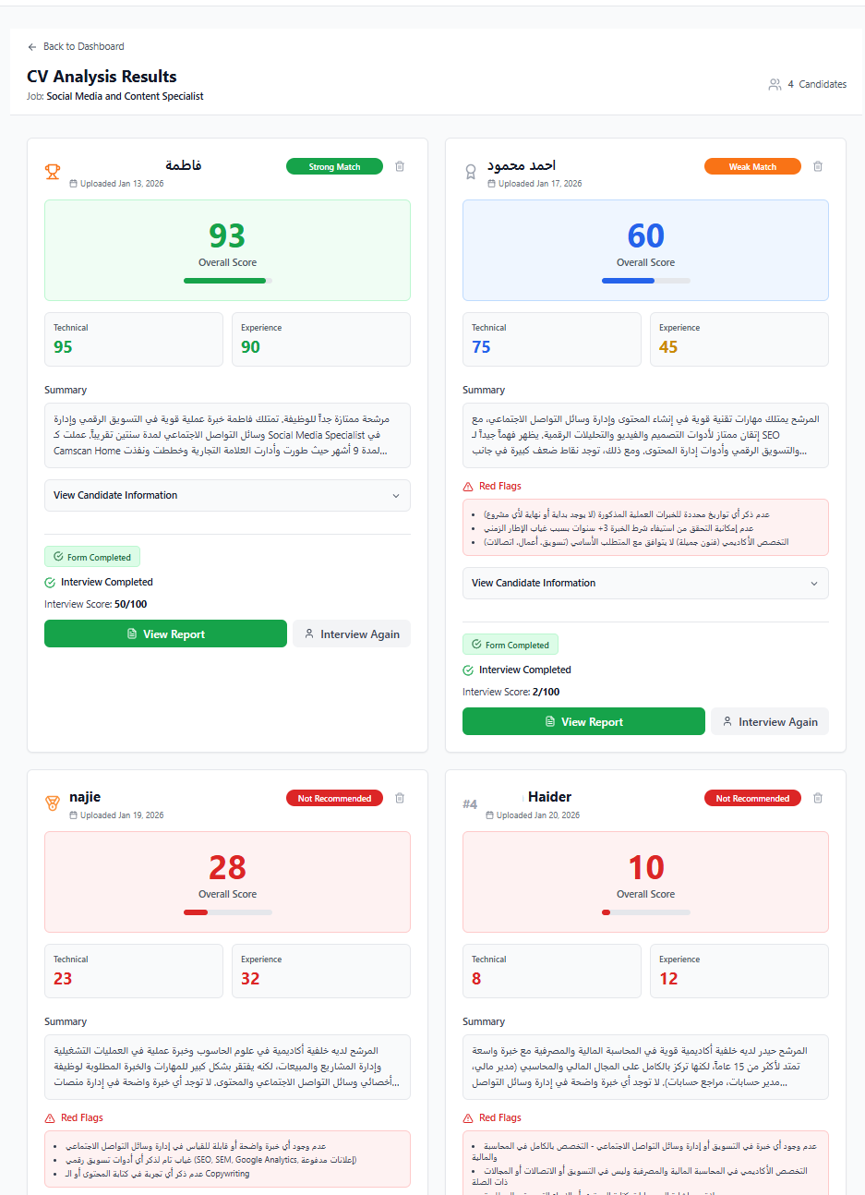Click the Overall Score progress bar for احمد محمود
Screen dimensions: 865x1195
(645, 280)
